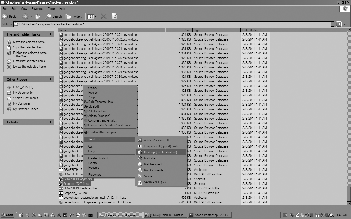The width and height of the screenshot is (351, 219).
Task: Open the Tools menu
Action: tap(51, 9)
